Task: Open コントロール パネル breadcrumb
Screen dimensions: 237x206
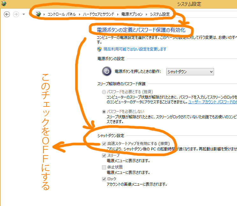Action: pyautogui.click(x=62, y=14)
